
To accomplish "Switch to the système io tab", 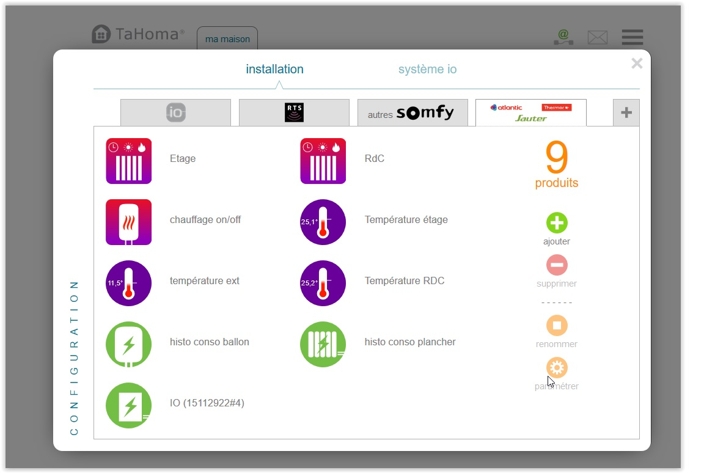I will click(427, 69).
